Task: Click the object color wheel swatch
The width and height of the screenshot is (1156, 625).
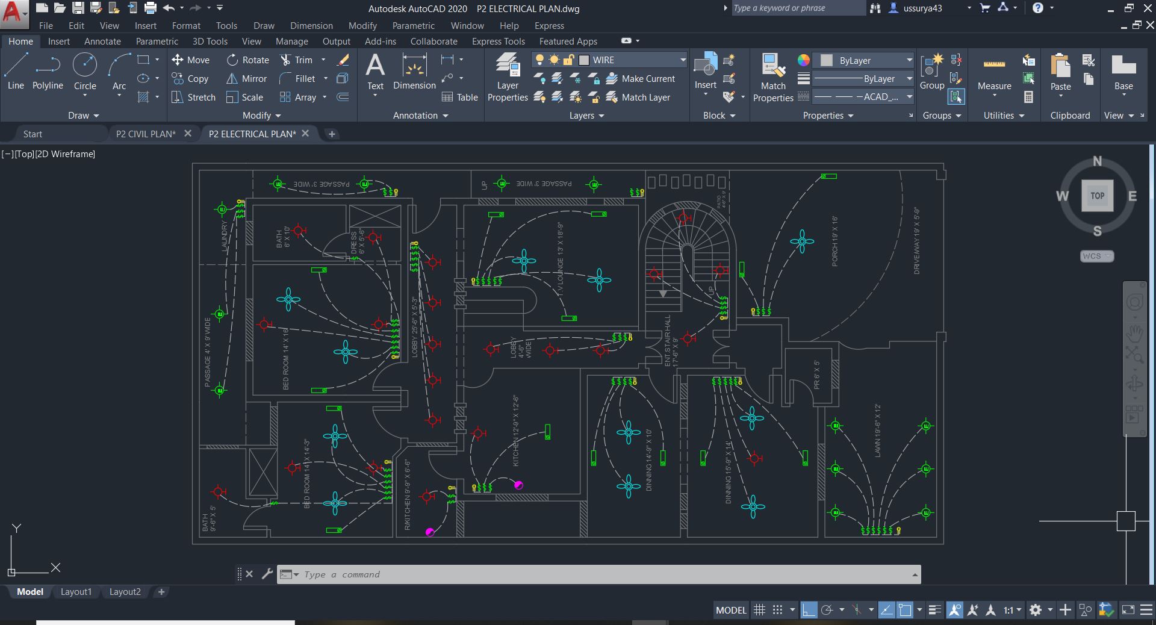Action: point(803,60)
